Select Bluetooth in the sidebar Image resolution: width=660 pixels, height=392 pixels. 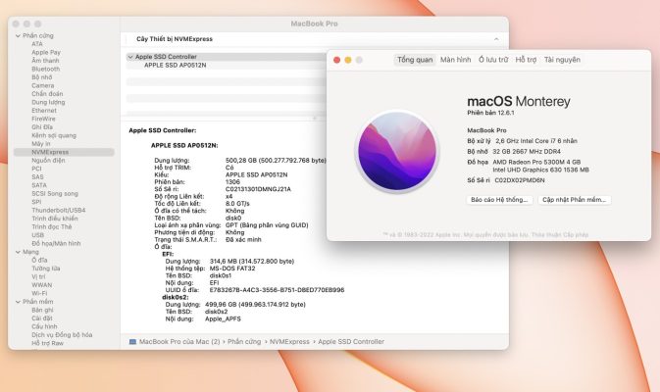[x=45, y=69]
